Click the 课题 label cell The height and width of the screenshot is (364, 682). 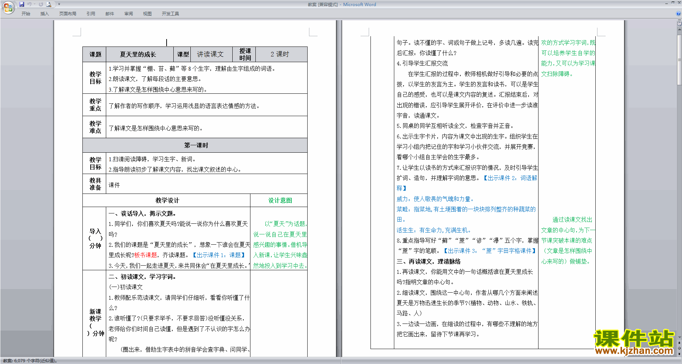point(95,54)
